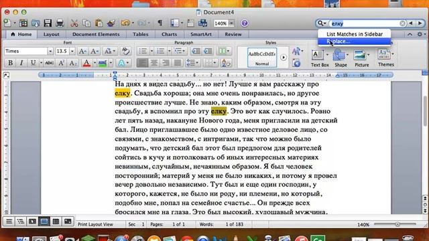Open Themes gallery

(386, 58)
